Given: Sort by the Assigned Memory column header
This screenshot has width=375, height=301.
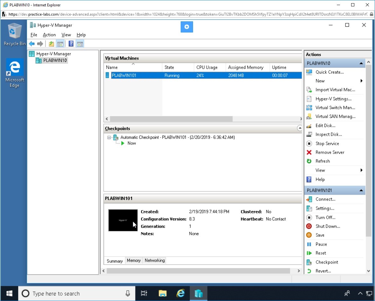Looking at the screenshot, I should (x=247, y=67).
